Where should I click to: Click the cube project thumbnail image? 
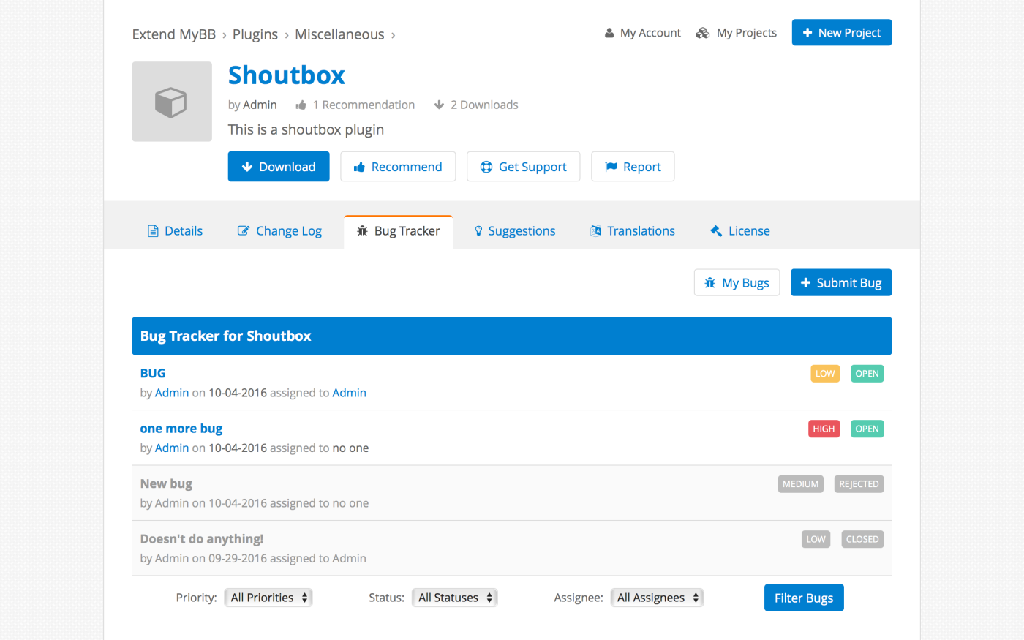click(172, 102)
